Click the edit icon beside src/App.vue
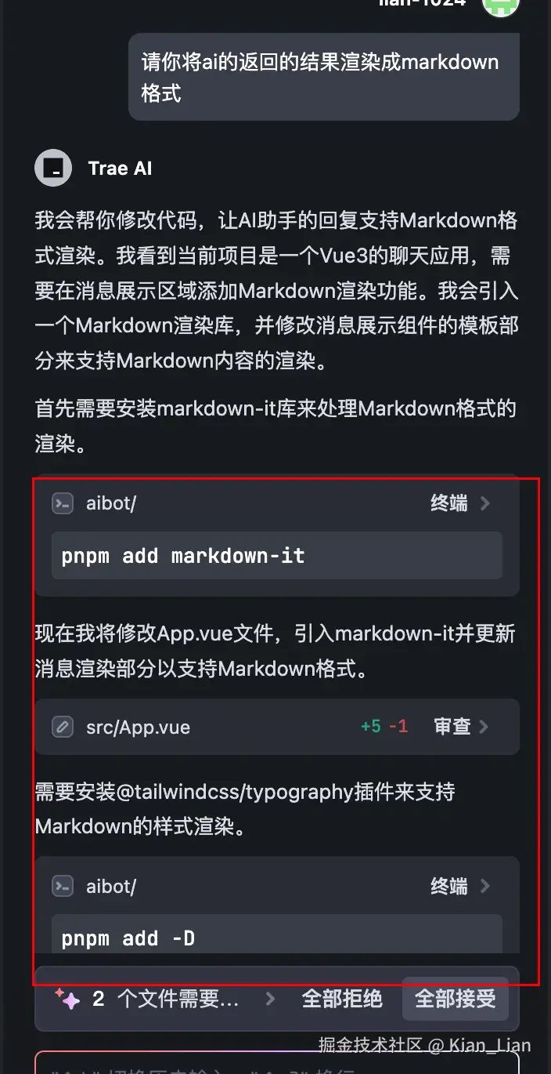This screenshot has width=551, height=1074. coord(63,727)
